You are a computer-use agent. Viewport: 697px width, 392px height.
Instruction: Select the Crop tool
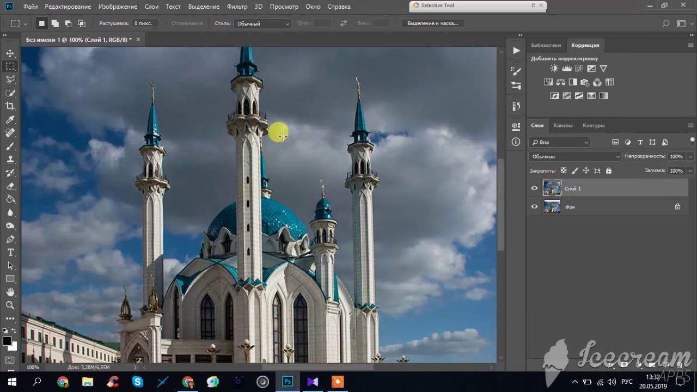(10, 106)
